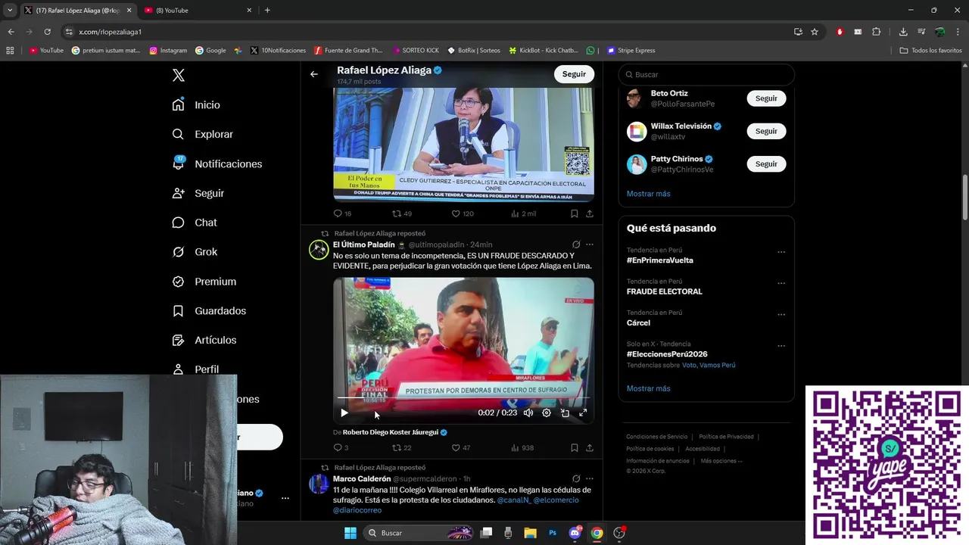Viewport: 969px width, 545px height.
Task: Open trend Cárcel
Action: pyautogui.click(x=638, y=322)
